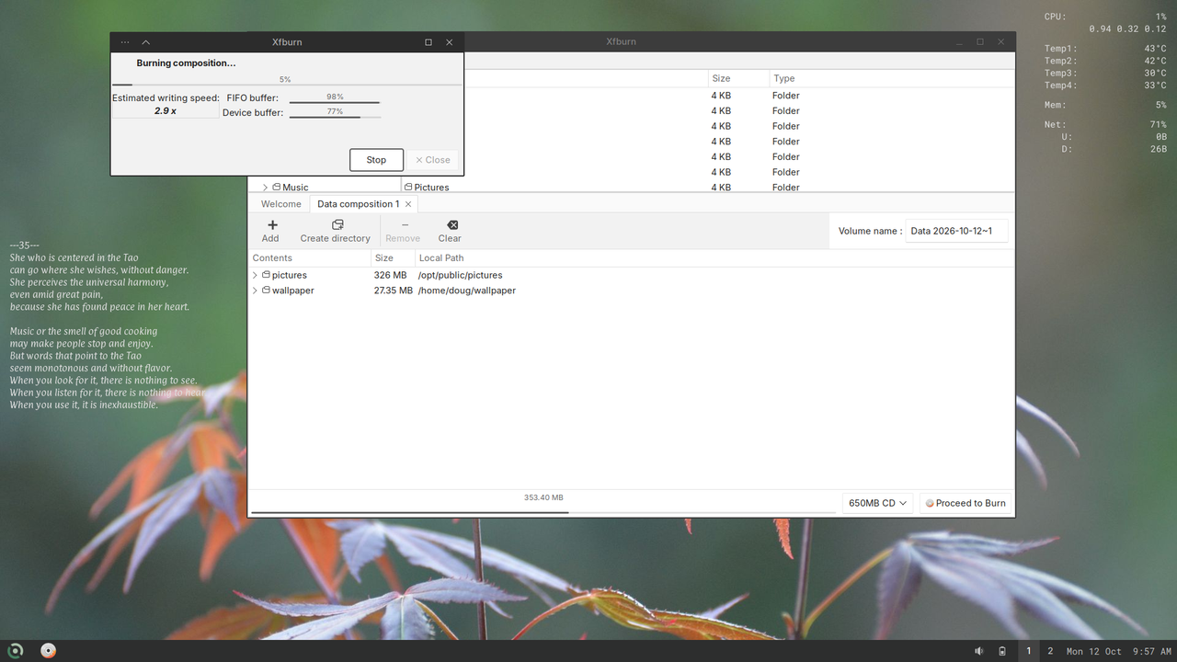The width and height of the screenshot is (1177, 662).
Task: Open the application menu icon in the taskbar
Action: point(16,651)
